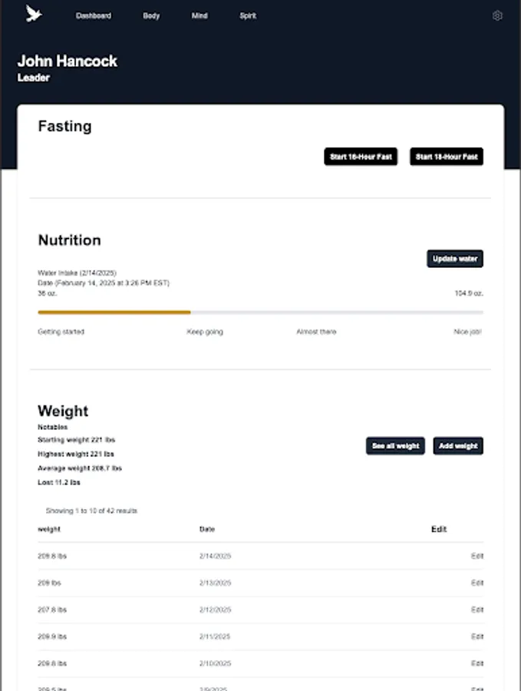Start an 18-Hour Fast
Screen dimensions: 521x691
pos(447,157)
